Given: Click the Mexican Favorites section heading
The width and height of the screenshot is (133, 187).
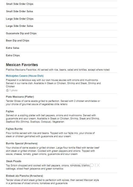Looking at the screenshot, I should (22, 65).
